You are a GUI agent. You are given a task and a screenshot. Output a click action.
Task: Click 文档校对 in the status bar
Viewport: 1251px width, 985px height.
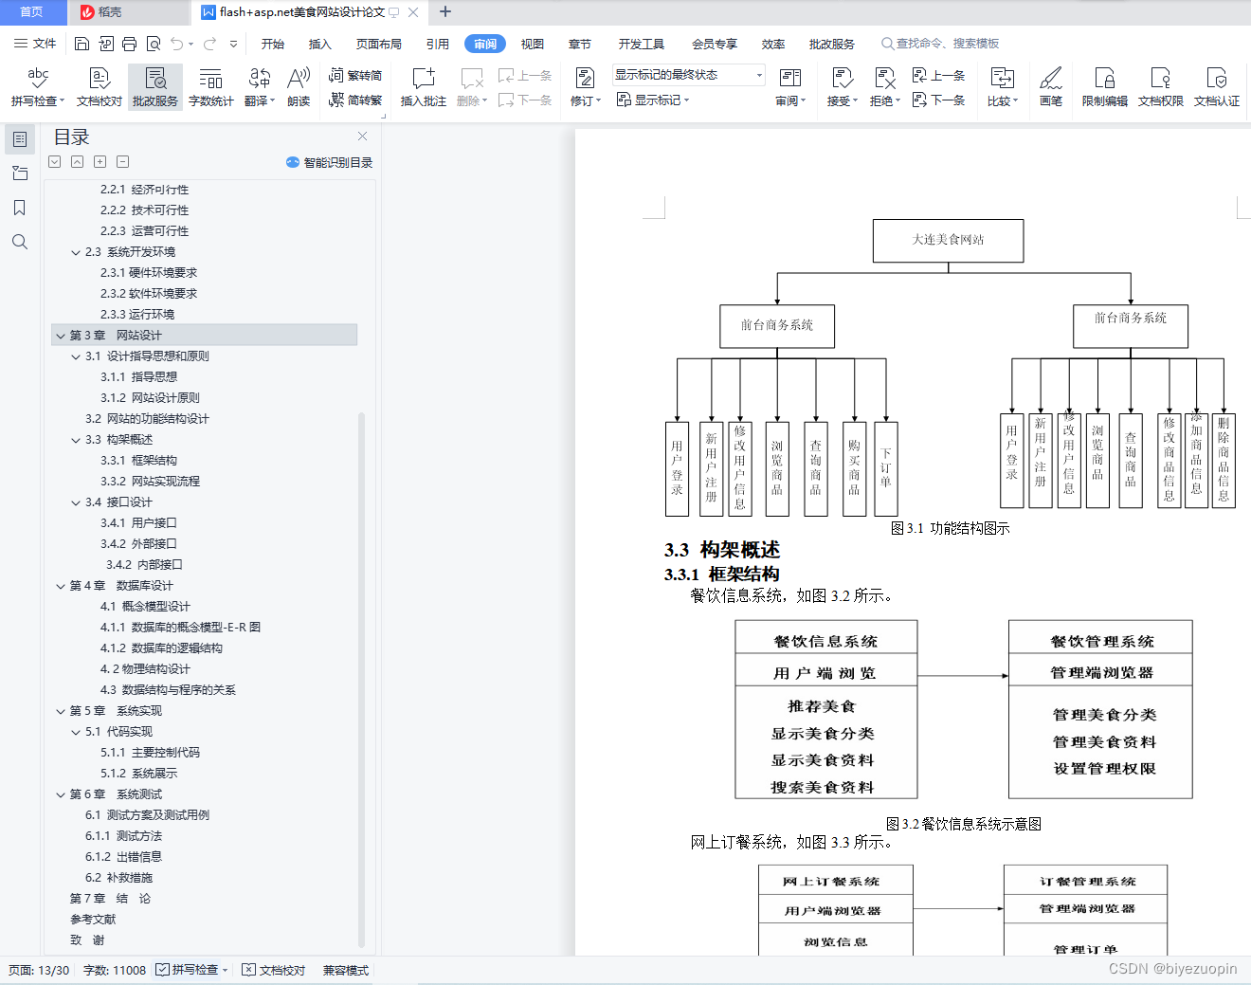[x=274, y=970]
